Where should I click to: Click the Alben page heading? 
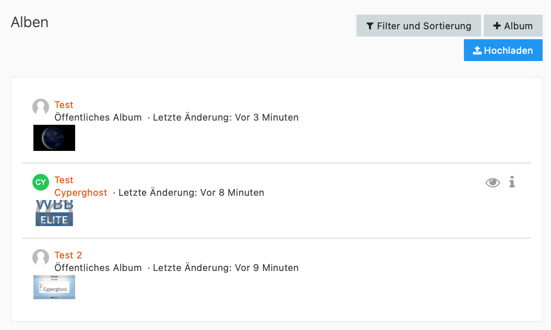point(30,22)
